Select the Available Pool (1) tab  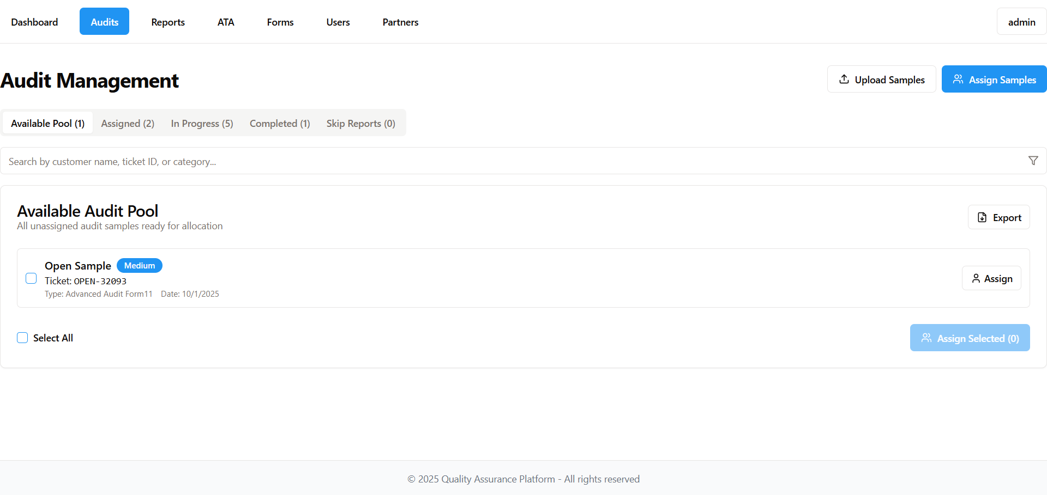tap(48, 124)
